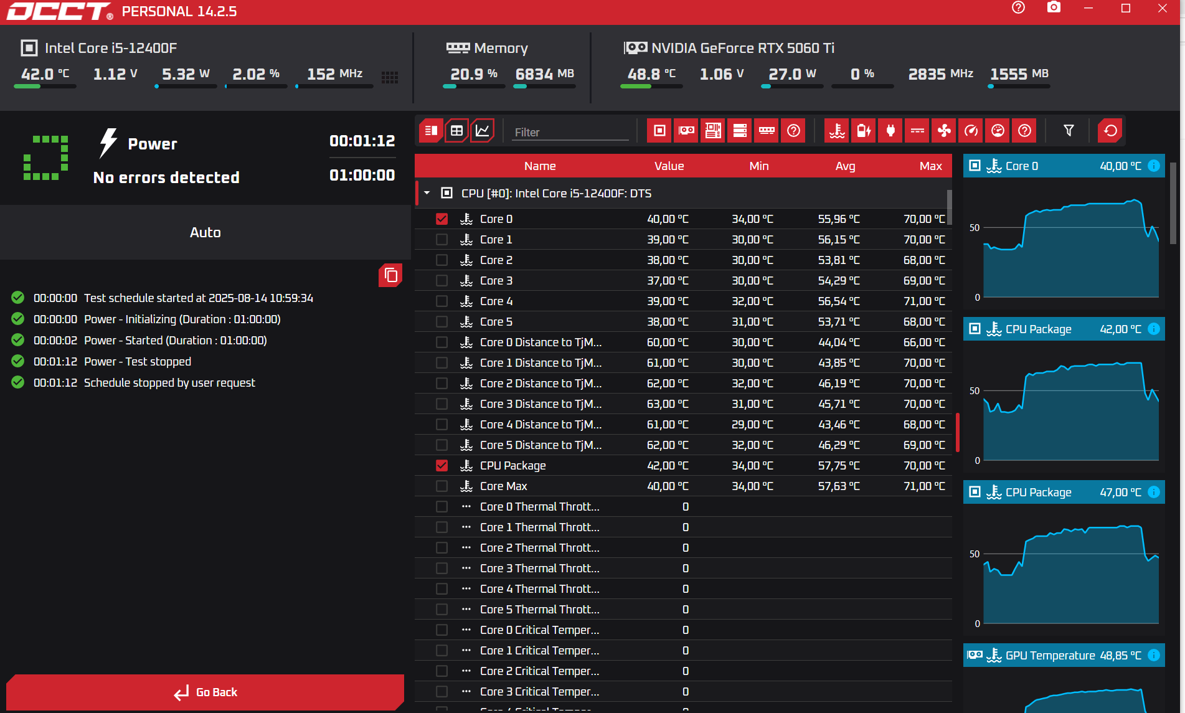1185x713 pixels.
Task: Check the Core 3 sensor checkbox
Action: pos(441,281)
